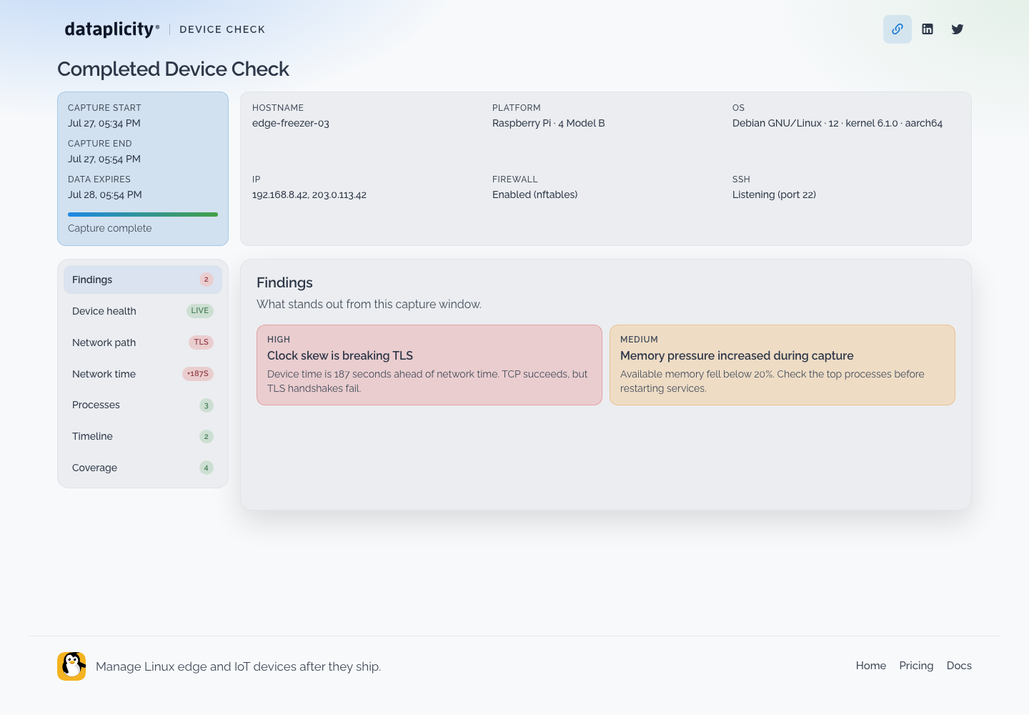Image resolution: width=1029 pixels, height=715 pixels.
Task: Click the 2 count badge on Timeline
Action: (x=207, y=436)
